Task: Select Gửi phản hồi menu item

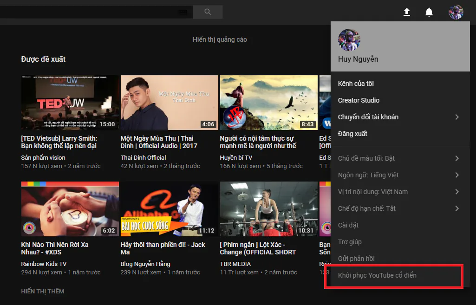Action: coord(400,259)
